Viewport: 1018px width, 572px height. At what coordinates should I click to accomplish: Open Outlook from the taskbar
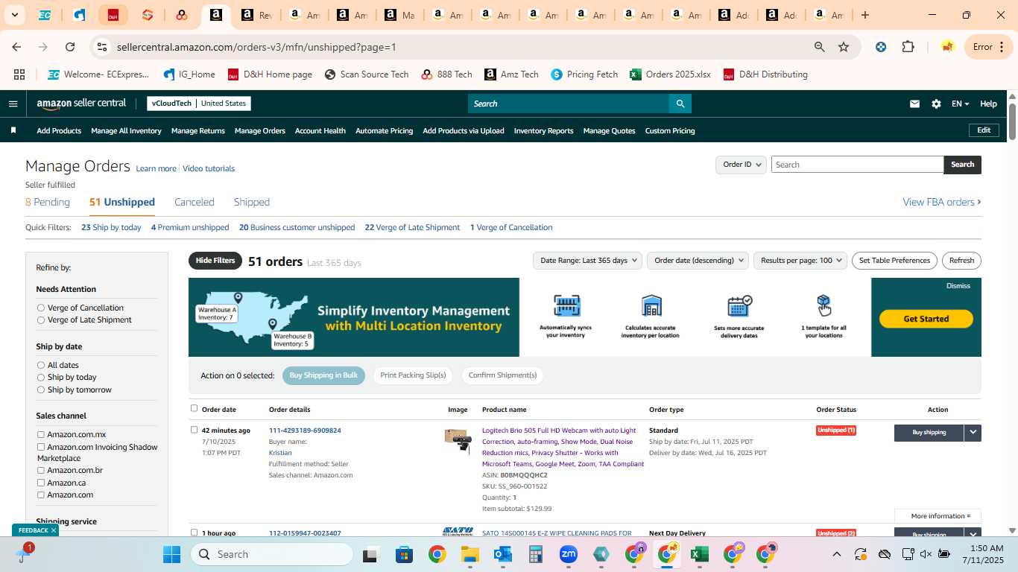[502, 554]
